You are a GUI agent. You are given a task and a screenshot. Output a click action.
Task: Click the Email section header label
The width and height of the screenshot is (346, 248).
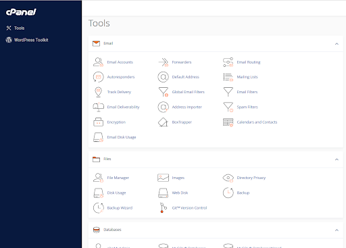[x=108, y=43]
